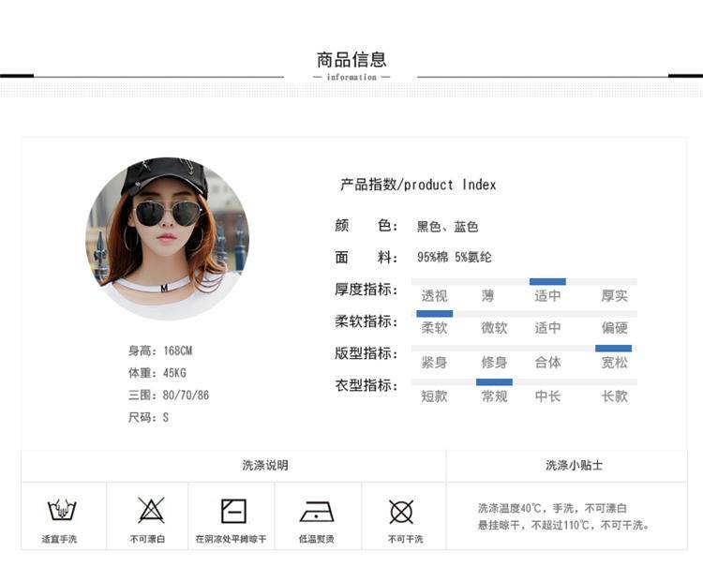Click the 微软 softness option
Image resolution: width=703 pixels, height=567 pixels.
click(494, 328)
